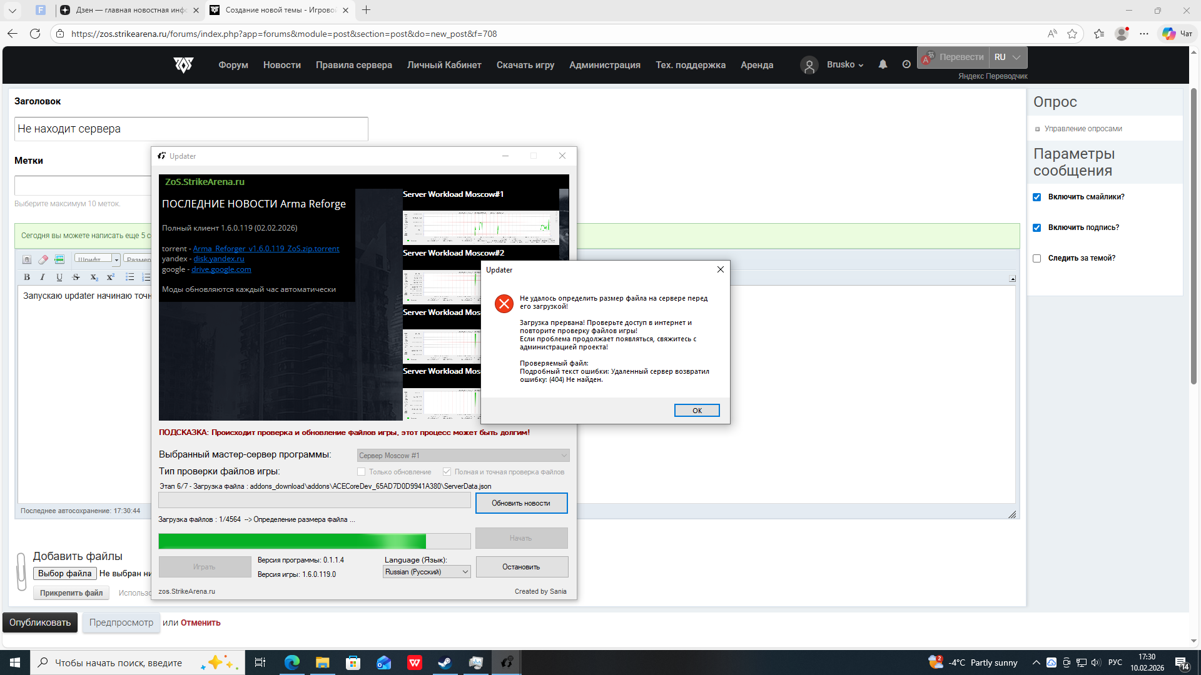Open the 'Правила сервера' menu item
The width and height of the screenshot is (1201, 675).
coord(353,65)
